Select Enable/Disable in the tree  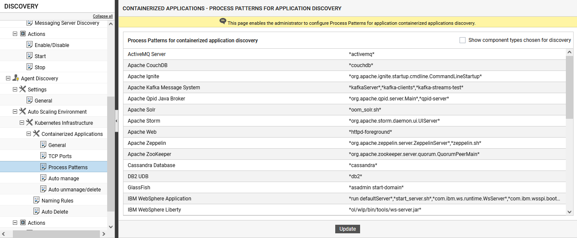(x=52, y=45)
